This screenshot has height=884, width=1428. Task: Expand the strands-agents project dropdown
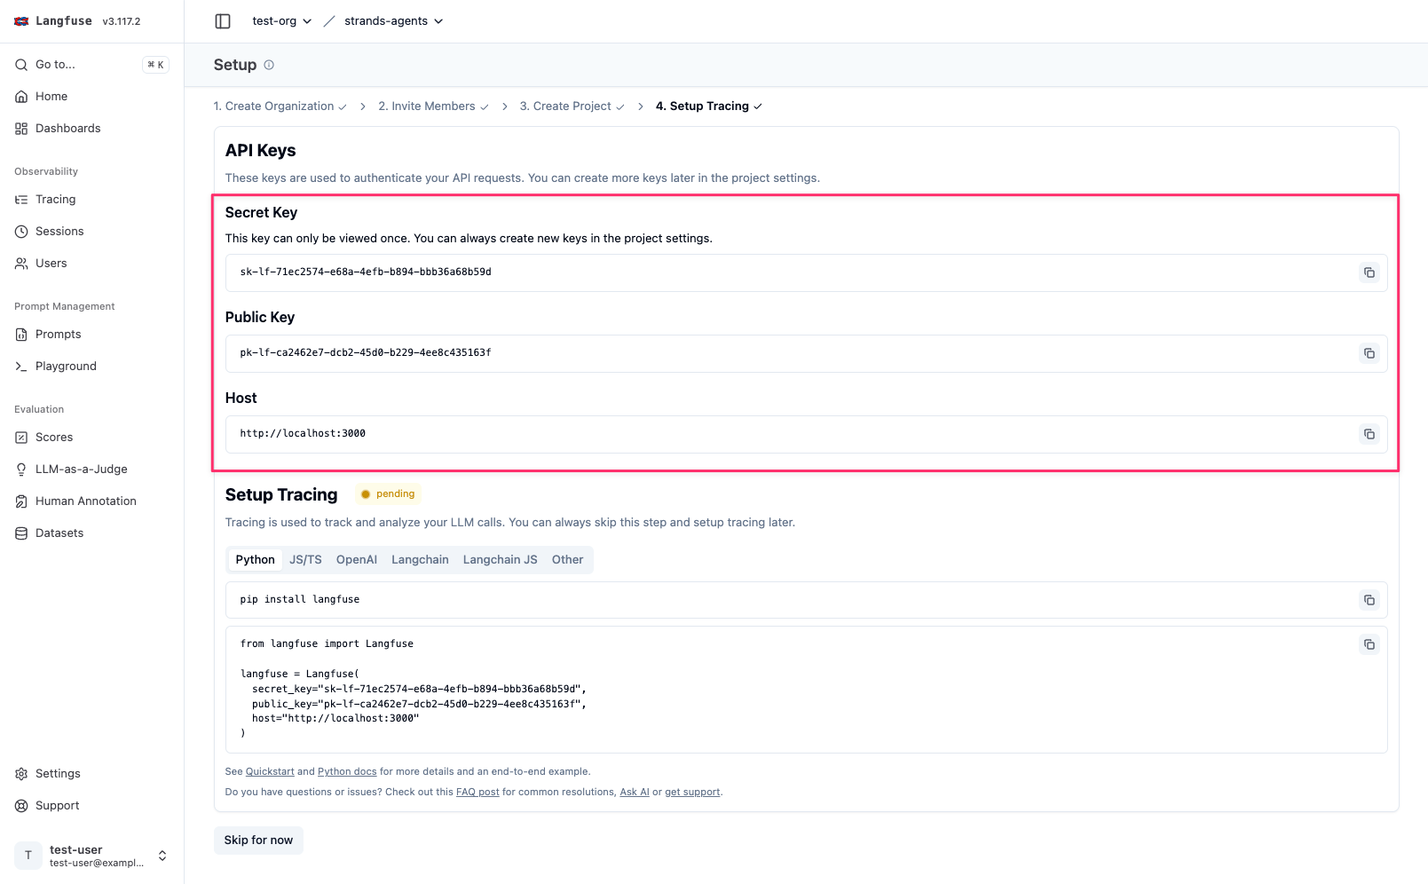(x=393, y=21)
